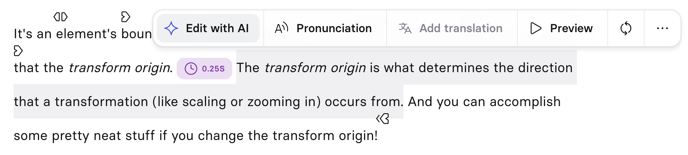Click the Edit with AI button
Viewport: 688px width, 155px height.
coord(208,28)
